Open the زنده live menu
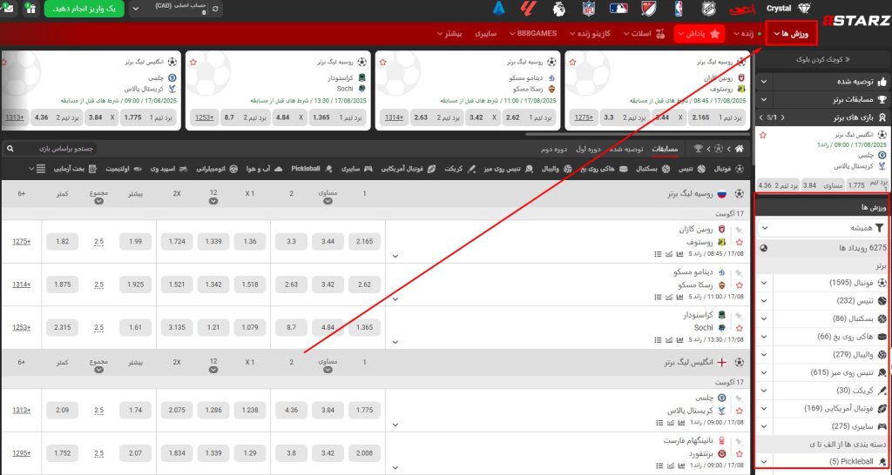The height and width of the screenshot is (475, 892). coord(747,34)
